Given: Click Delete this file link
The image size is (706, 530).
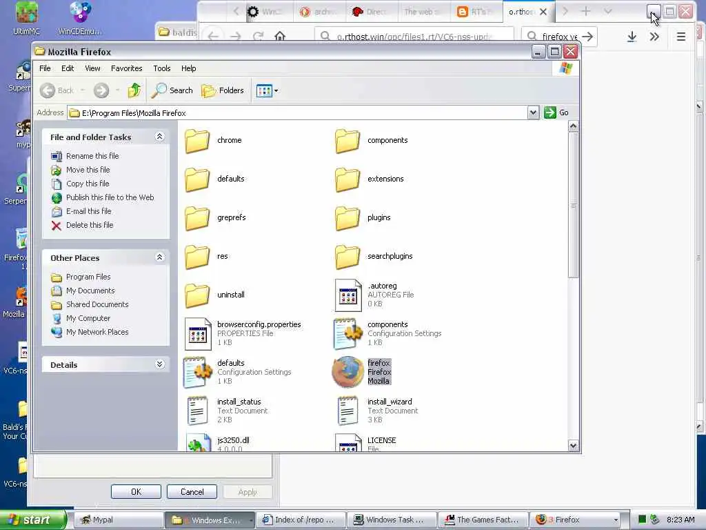Looking at the screenshot, I should pos(90,226).
